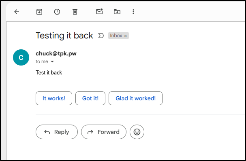Image resolution: width=246 pixels, height=161 pixels.
Task: Archive this email
Action: (x=39, y=12)
